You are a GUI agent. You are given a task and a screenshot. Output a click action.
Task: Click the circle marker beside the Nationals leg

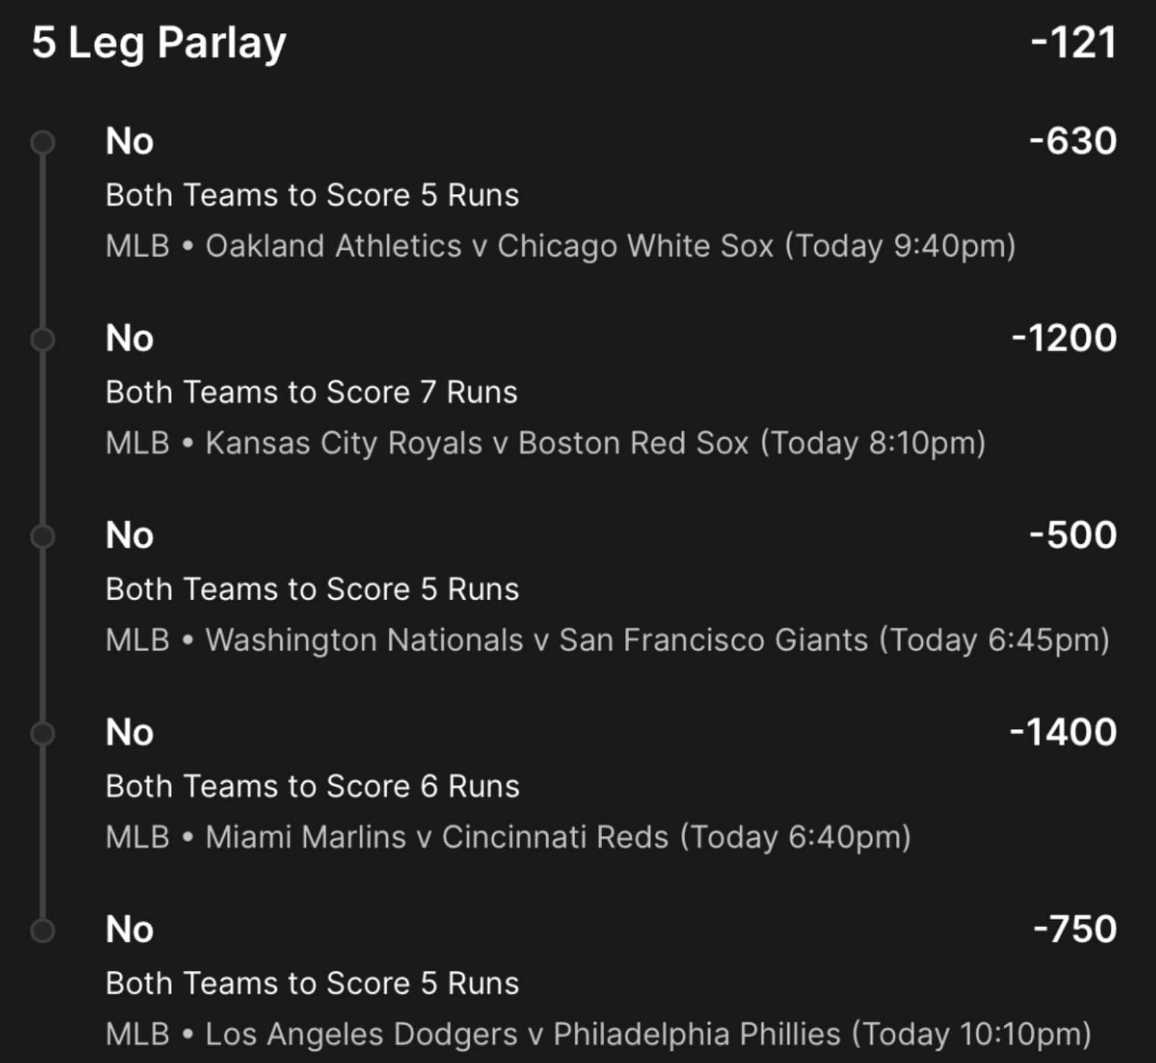click(x=42, y=536)
